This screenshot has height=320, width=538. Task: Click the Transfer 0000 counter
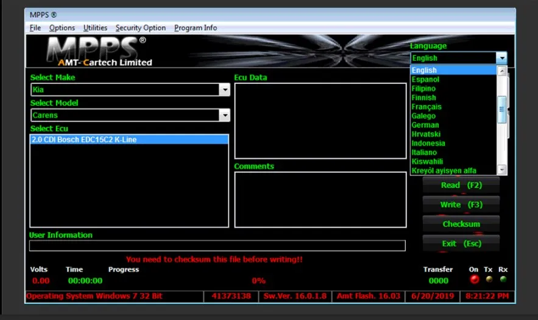(x=438, y=281)
